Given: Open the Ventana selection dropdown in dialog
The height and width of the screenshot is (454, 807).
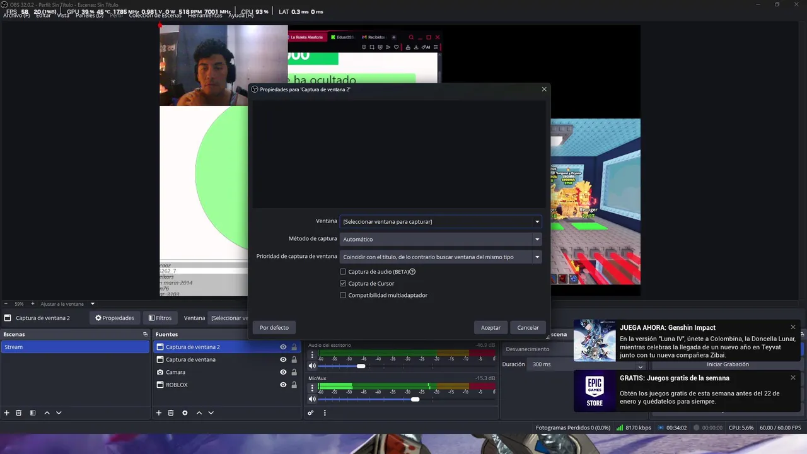Looking at the screenshot, I should point(441,222).
